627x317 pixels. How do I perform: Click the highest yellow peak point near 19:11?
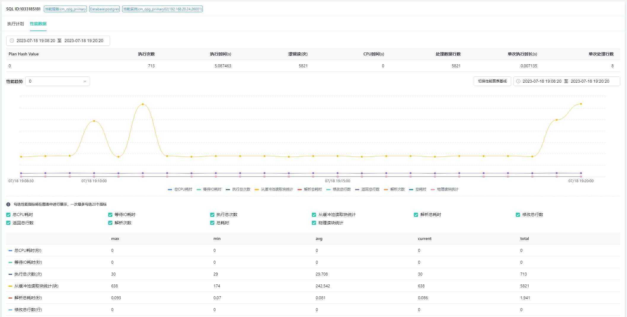[143, 104]
